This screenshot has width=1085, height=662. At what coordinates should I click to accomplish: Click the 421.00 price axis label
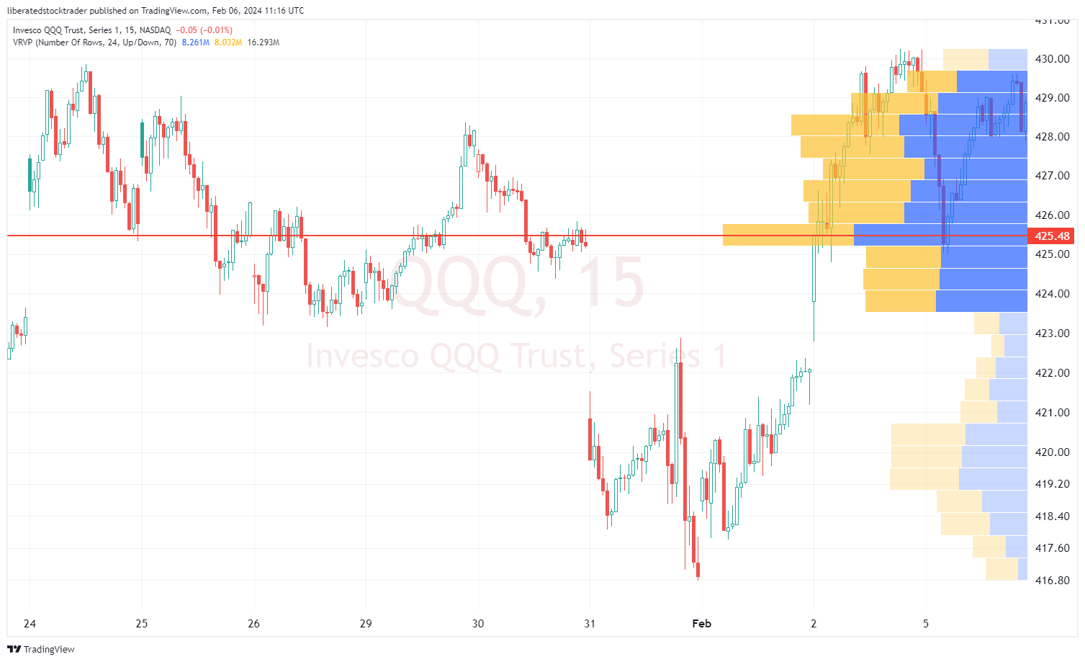point(1052,412)
